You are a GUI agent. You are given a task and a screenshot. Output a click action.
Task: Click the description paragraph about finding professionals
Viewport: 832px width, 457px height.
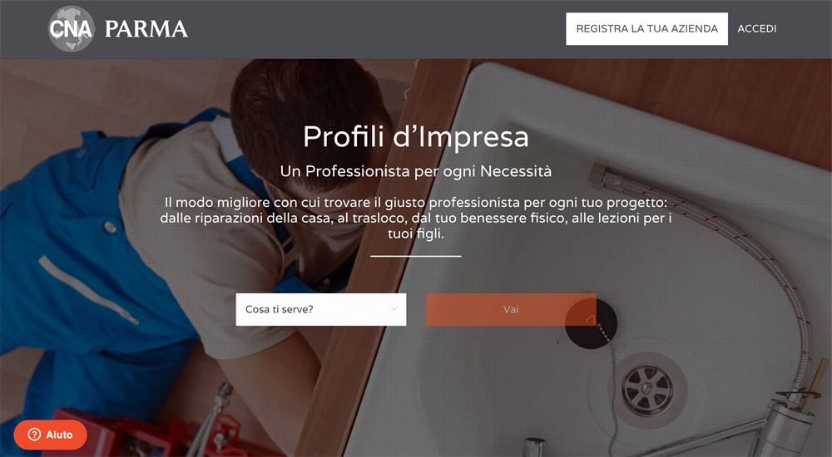[x=416, y=218]
